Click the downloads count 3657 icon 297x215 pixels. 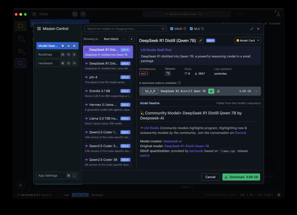coord(196,73)
